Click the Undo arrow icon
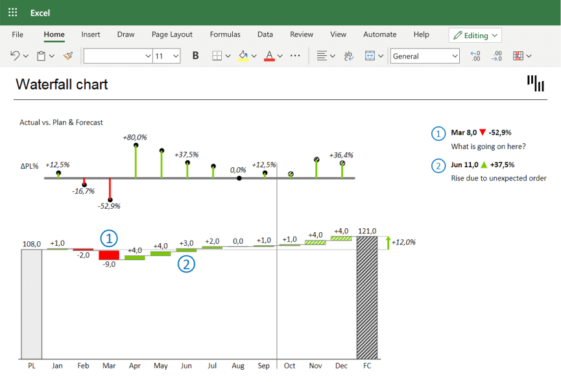The image size is (561, 382). tap(15, 56)
